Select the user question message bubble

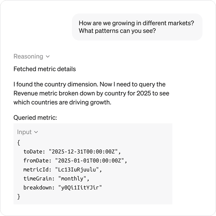pos(137,27)
